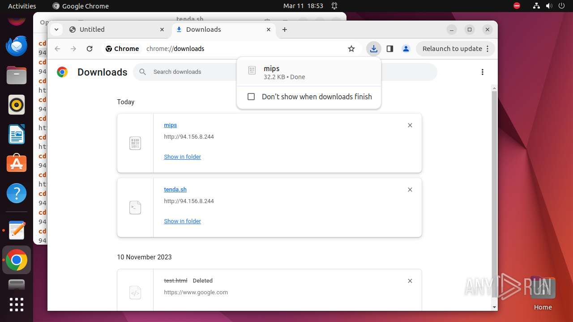Click the Chrome logo beside Downloads
573x322 pixels.
[x=62, y=72]
